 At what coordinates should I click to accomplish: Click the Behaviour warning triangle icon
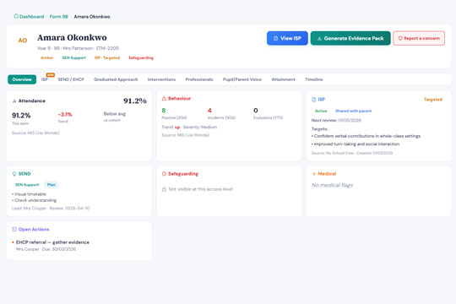point(164,99)
